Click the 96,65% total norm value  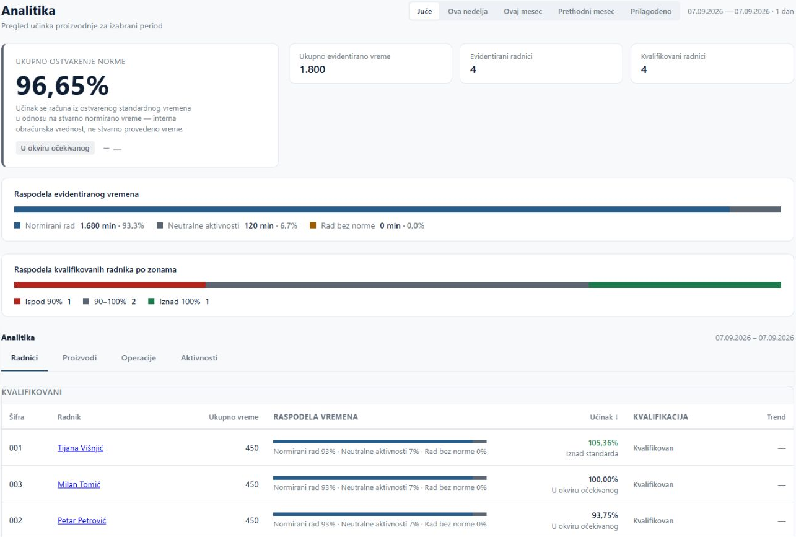tap(63, 85)
